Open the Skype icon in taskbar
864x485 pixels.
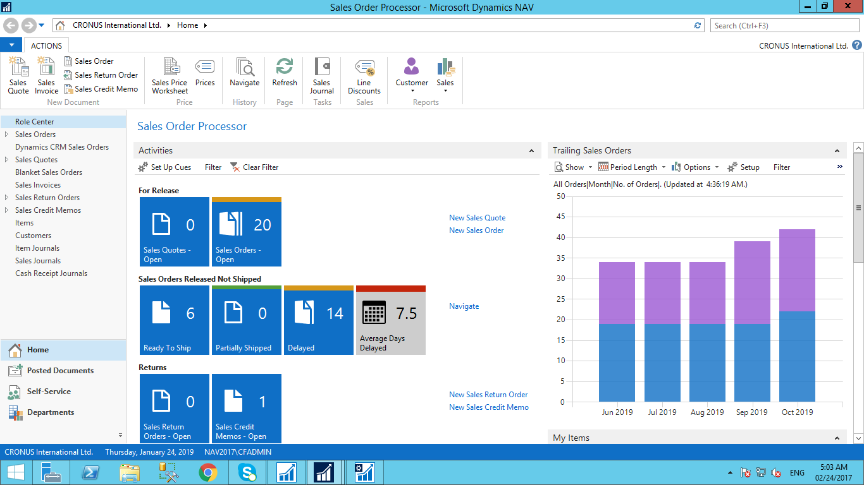click(247, 472)
